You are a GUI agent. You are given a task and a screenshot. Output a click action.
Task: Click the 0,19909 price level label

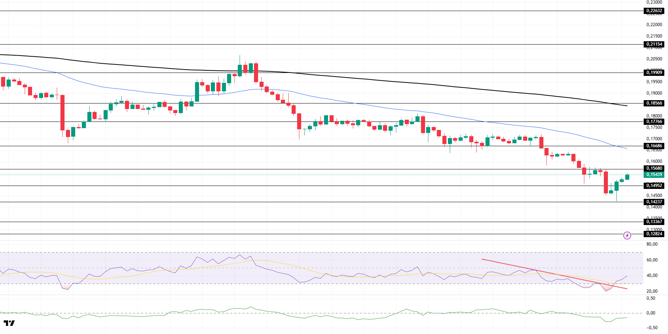[x=654, y=73]
